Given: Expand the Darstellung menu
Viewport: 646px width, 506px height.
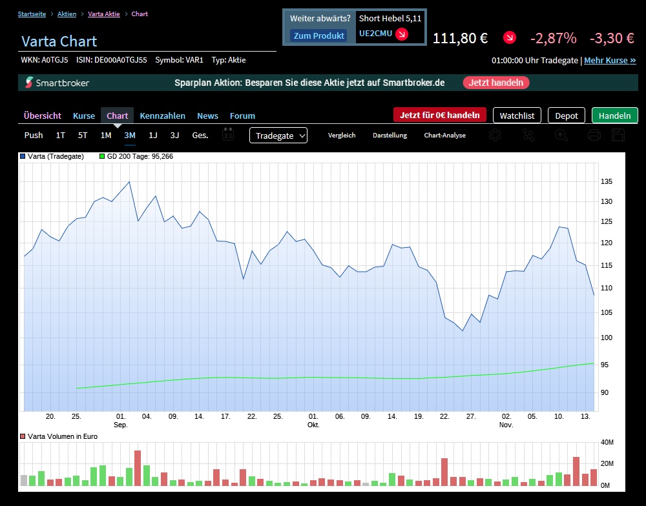Looking at the screenshot, I should [390, 135].
